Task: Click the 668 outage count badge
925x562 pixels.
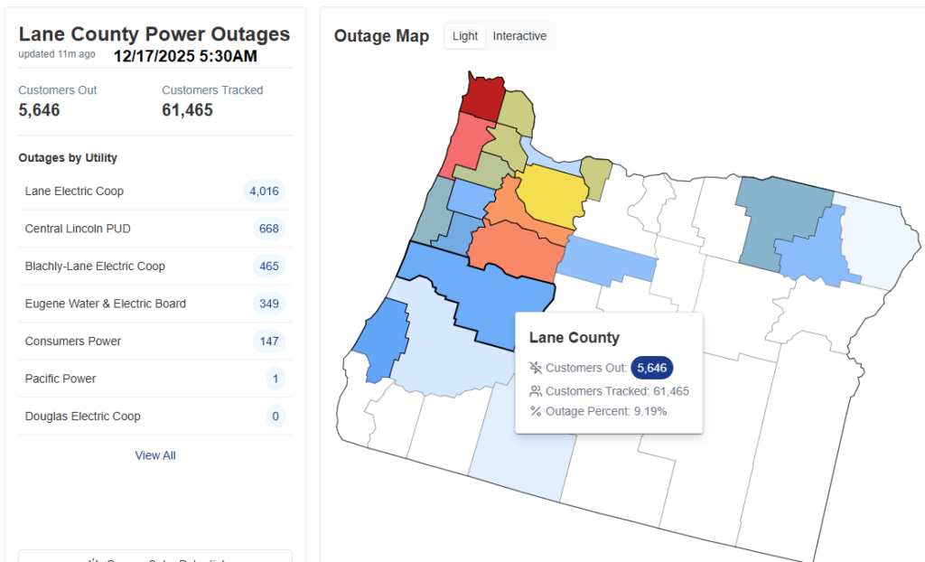Action: 268,229
